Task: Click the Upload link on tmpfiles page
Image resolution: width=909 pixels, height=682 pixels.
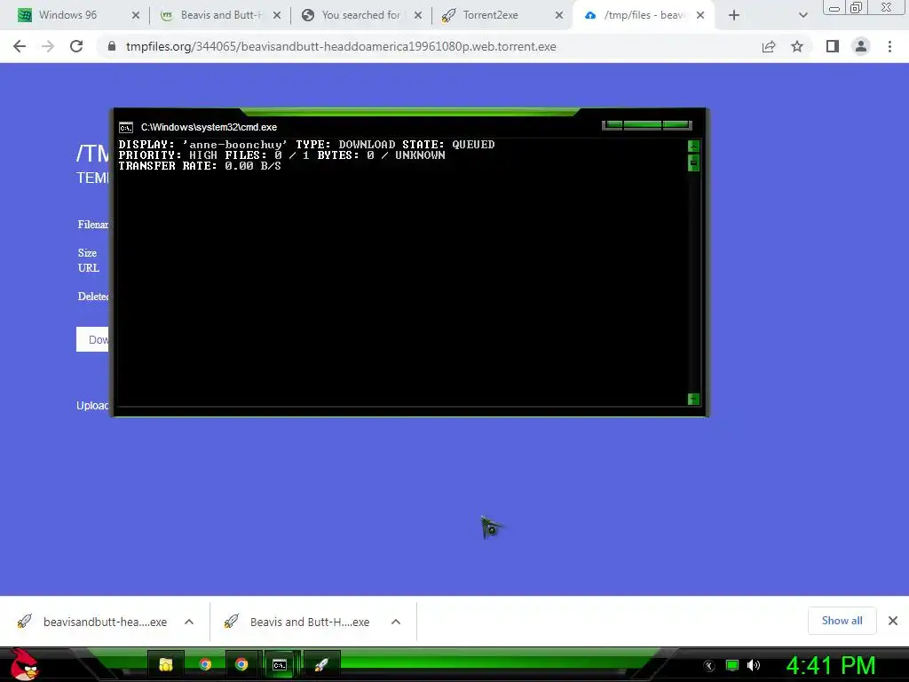Action: (x=92, y=405)
